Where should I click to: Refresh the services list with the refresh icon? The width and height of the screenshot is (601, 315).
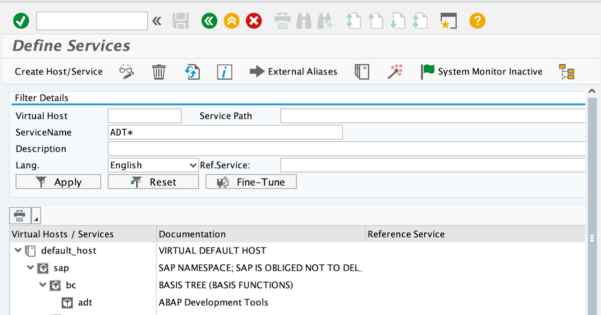click(192, 71)
